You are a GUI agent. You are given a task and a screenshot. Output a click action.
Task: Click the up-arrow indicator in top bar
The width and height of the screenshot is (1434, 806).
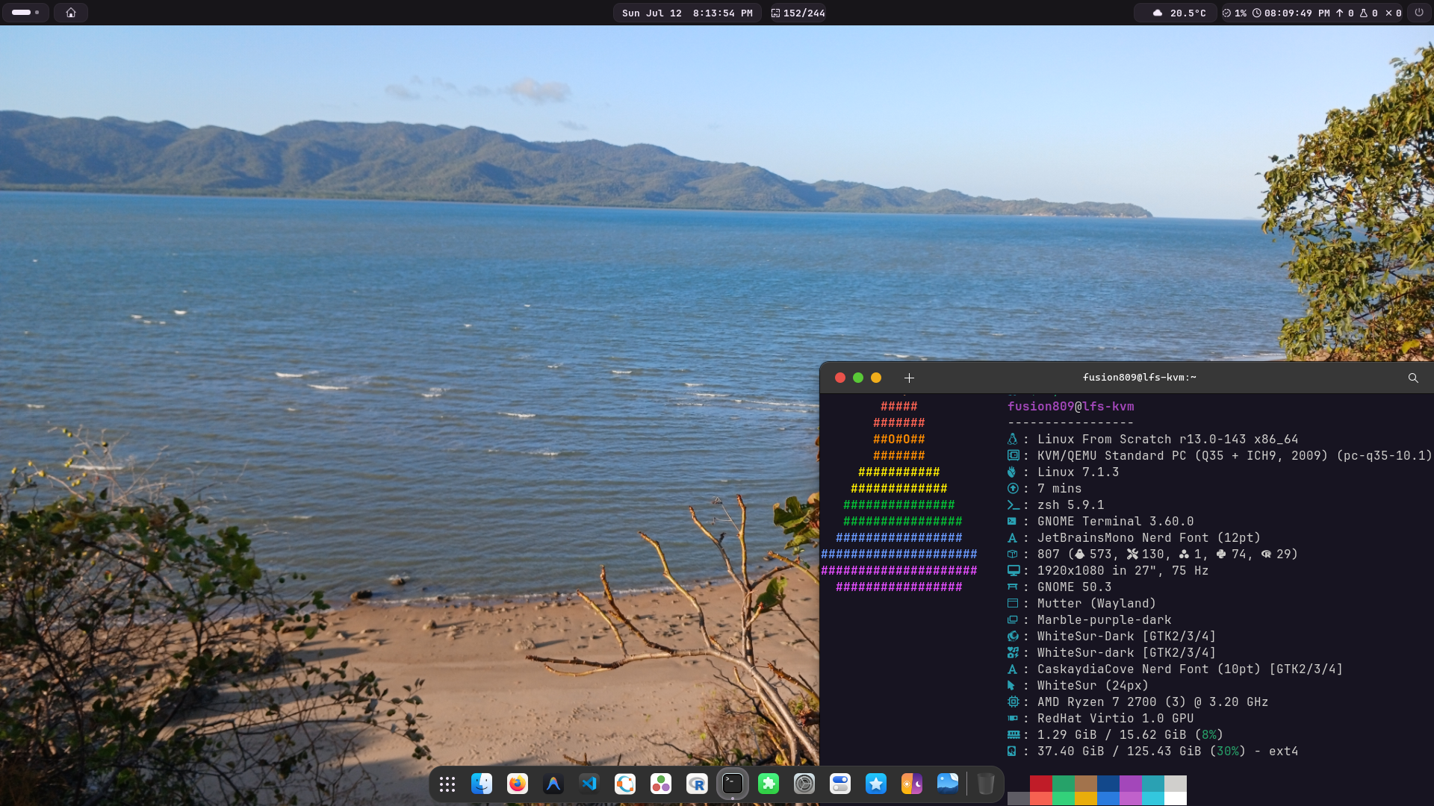[x=1339, y=13]
